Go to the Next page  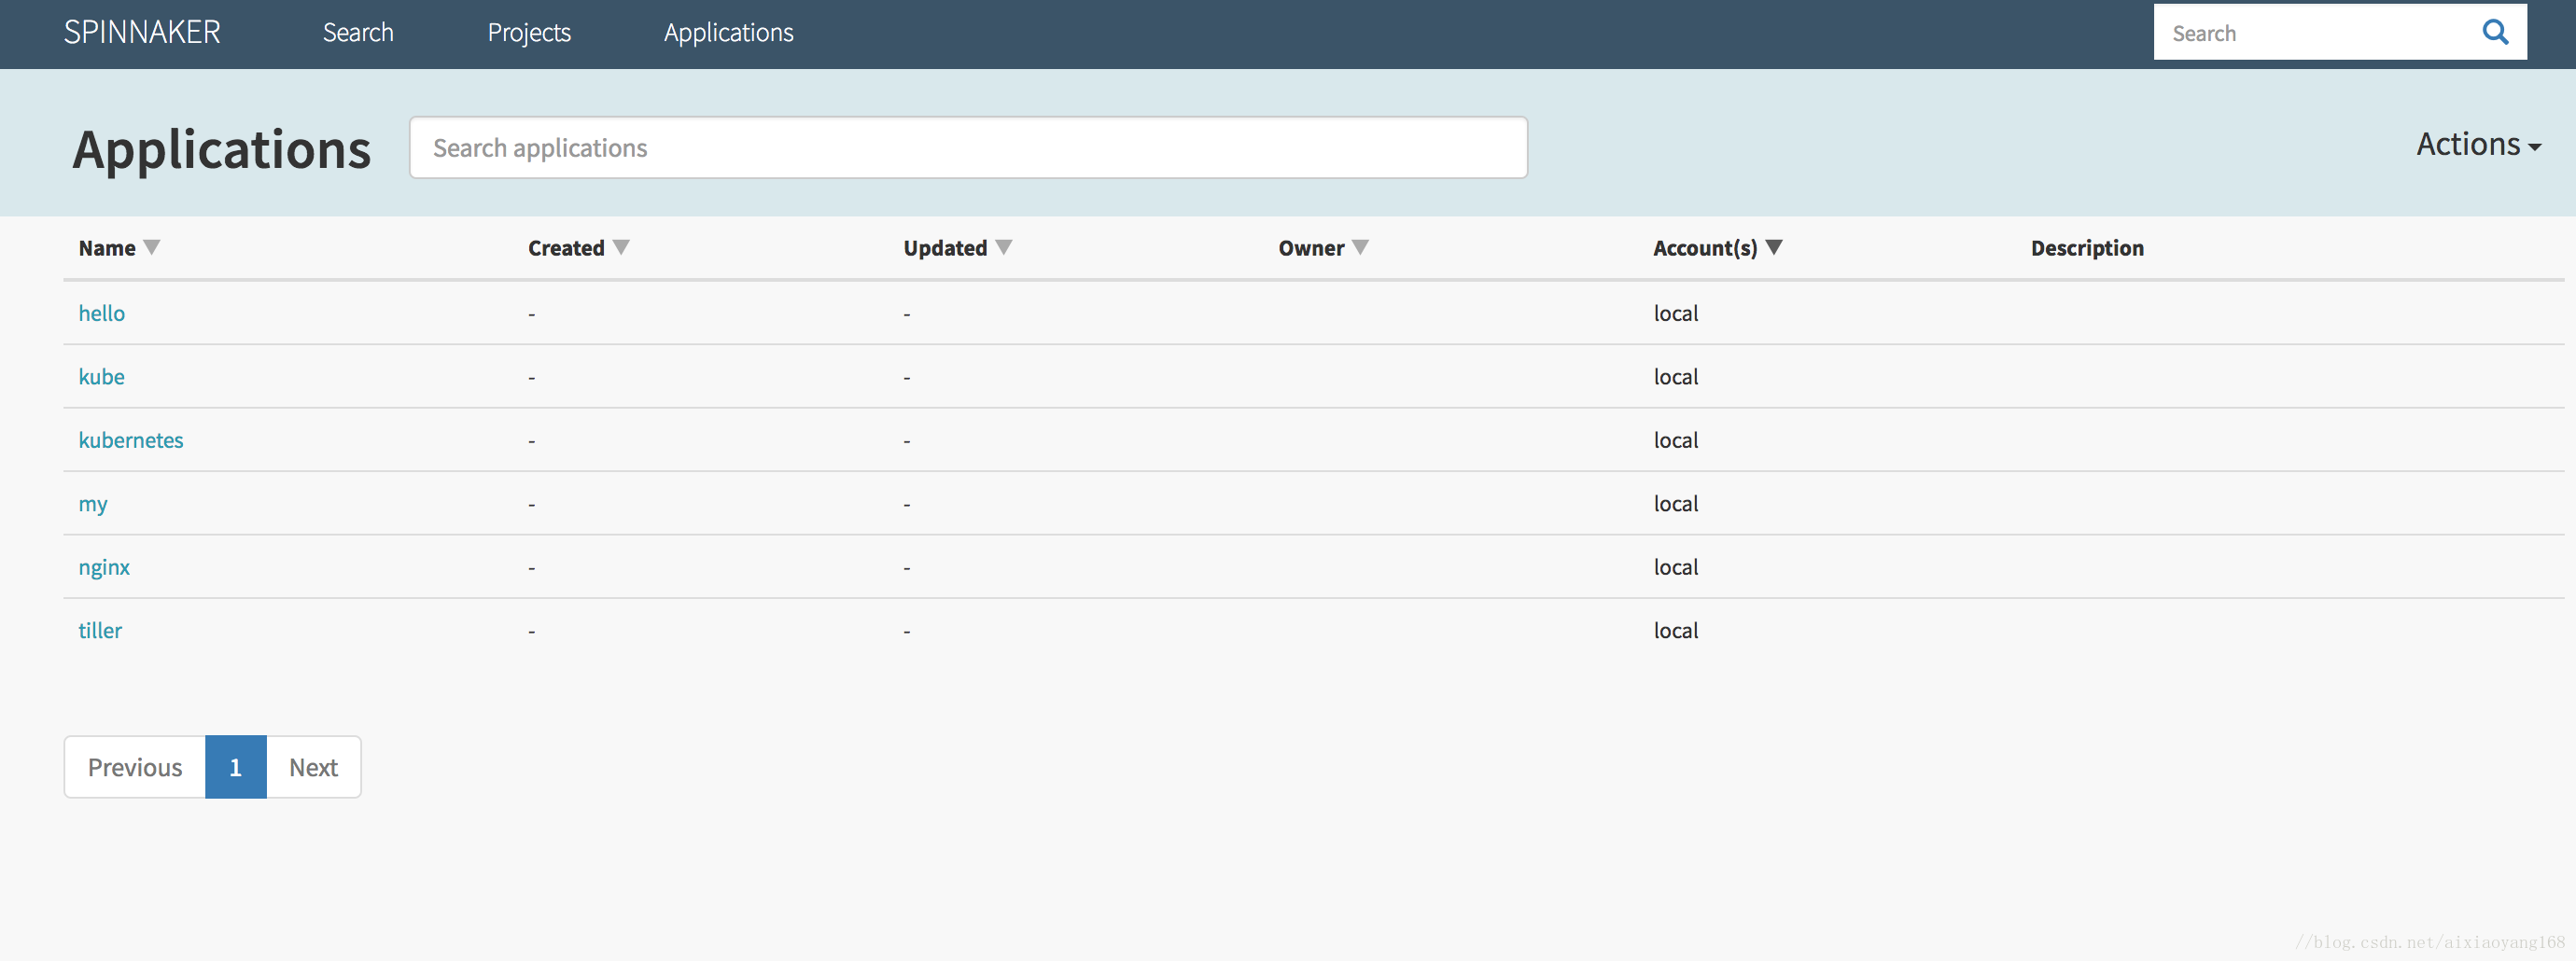click(314, 767)
